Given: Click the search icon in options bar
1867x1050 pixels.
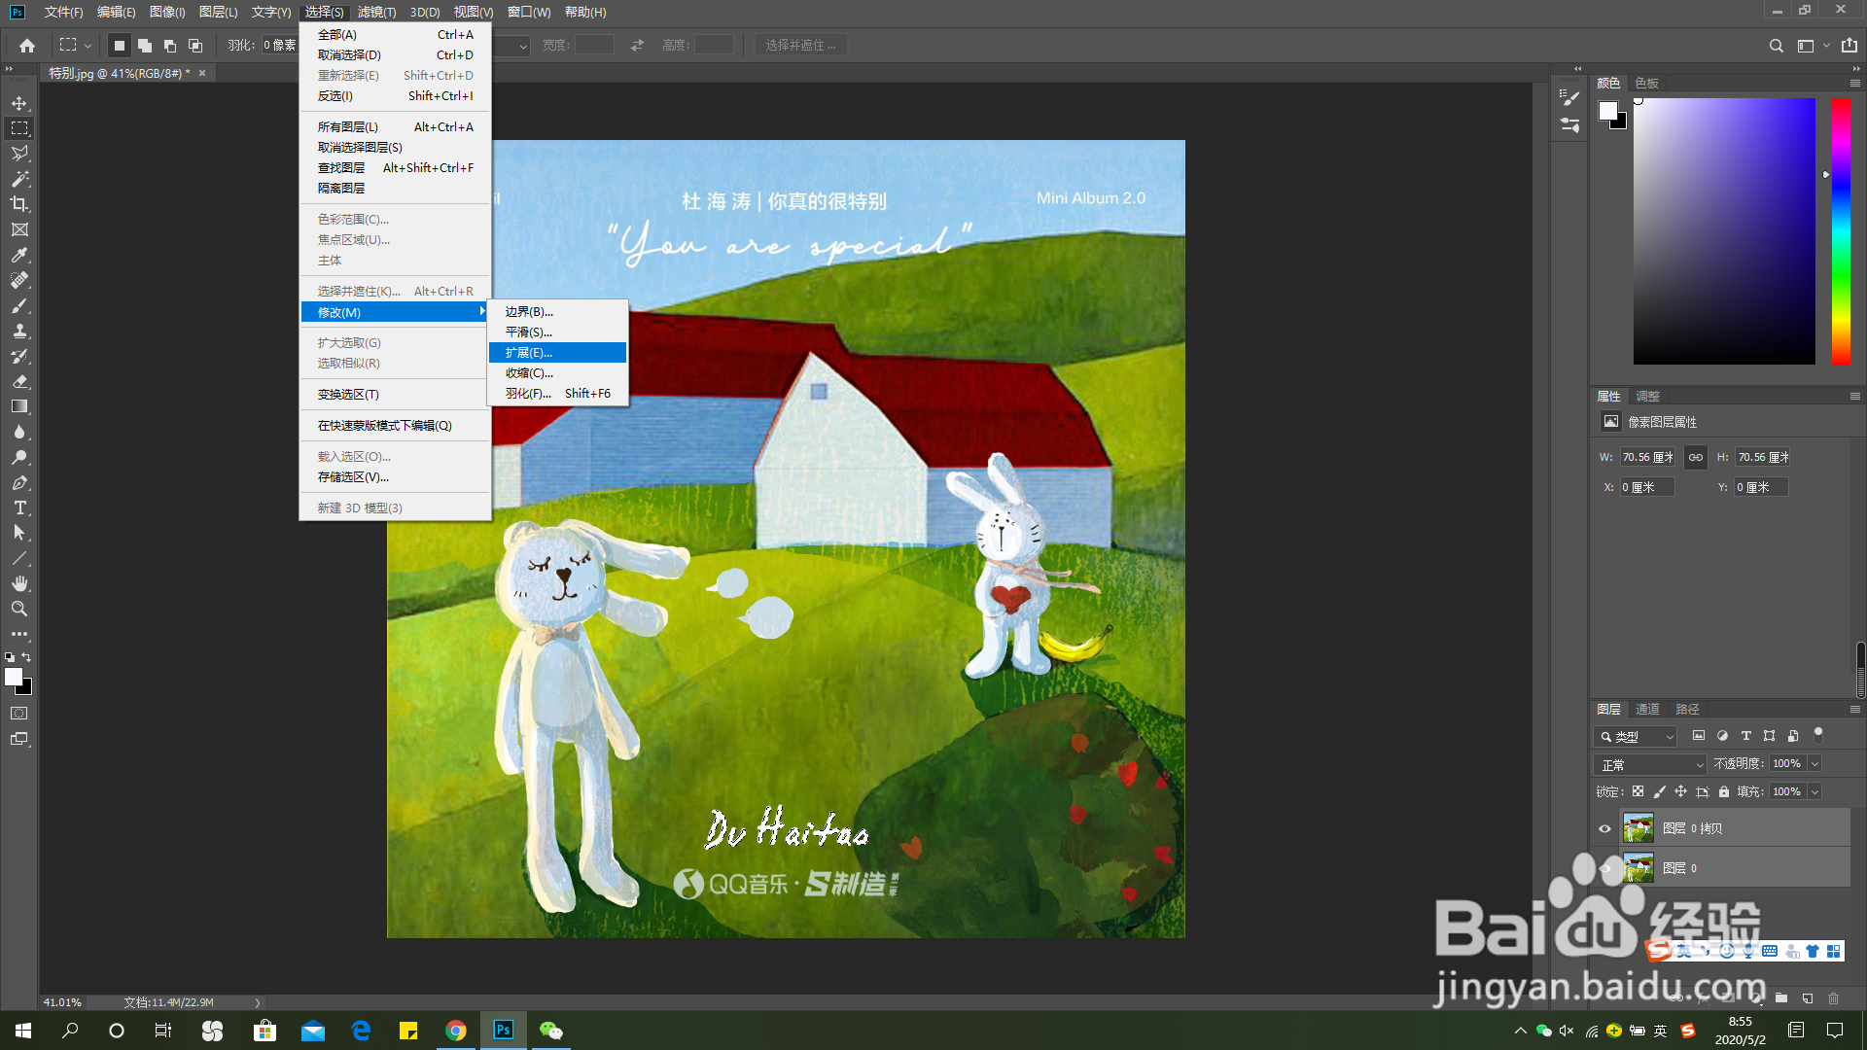Looking at the screenshot, I should 1776,46.
